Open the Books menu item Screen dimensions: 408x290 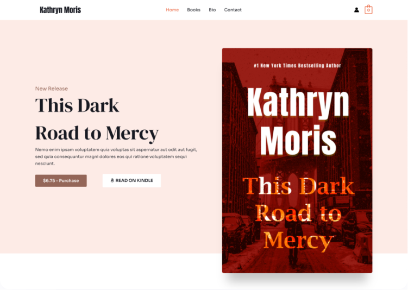193,10
